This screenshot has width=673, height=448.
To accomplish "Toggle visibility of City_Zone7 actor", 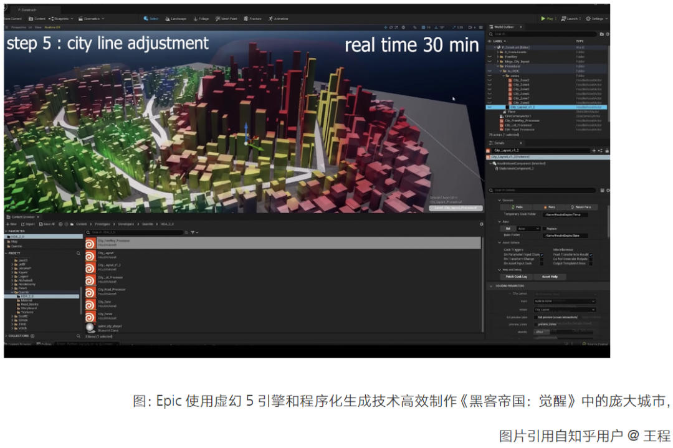I will point(490,98).
